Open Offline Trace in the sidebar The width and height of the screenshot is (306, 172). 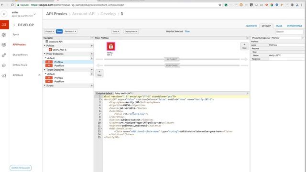coord(20,65)
